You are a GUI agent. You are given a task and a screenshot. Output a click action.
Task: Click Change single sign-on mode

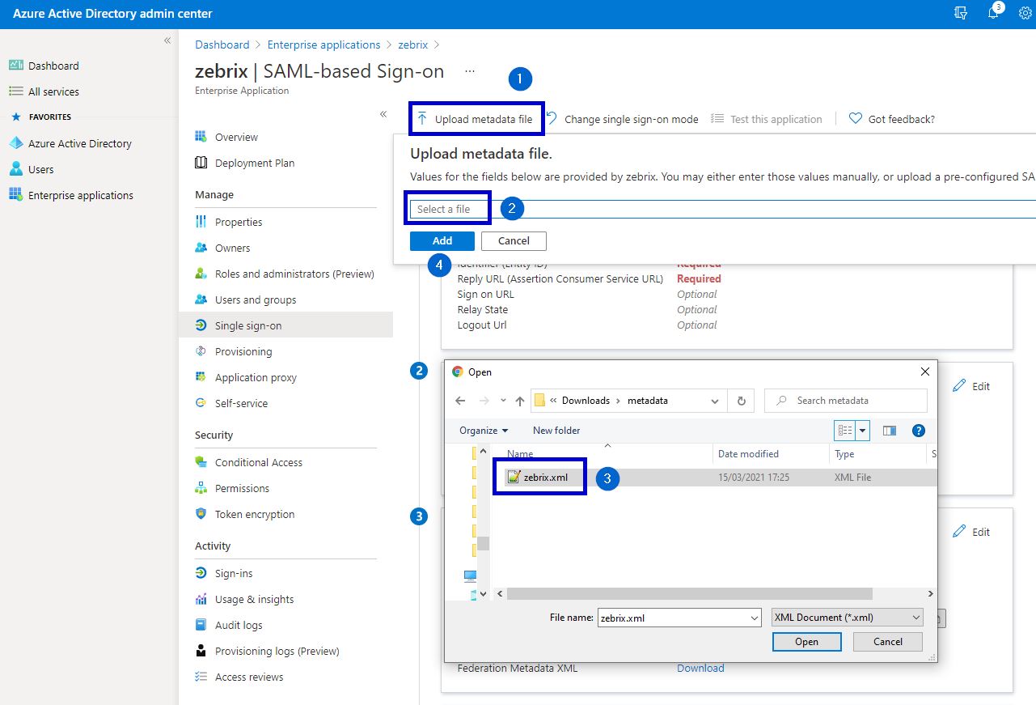click(623, 119)
